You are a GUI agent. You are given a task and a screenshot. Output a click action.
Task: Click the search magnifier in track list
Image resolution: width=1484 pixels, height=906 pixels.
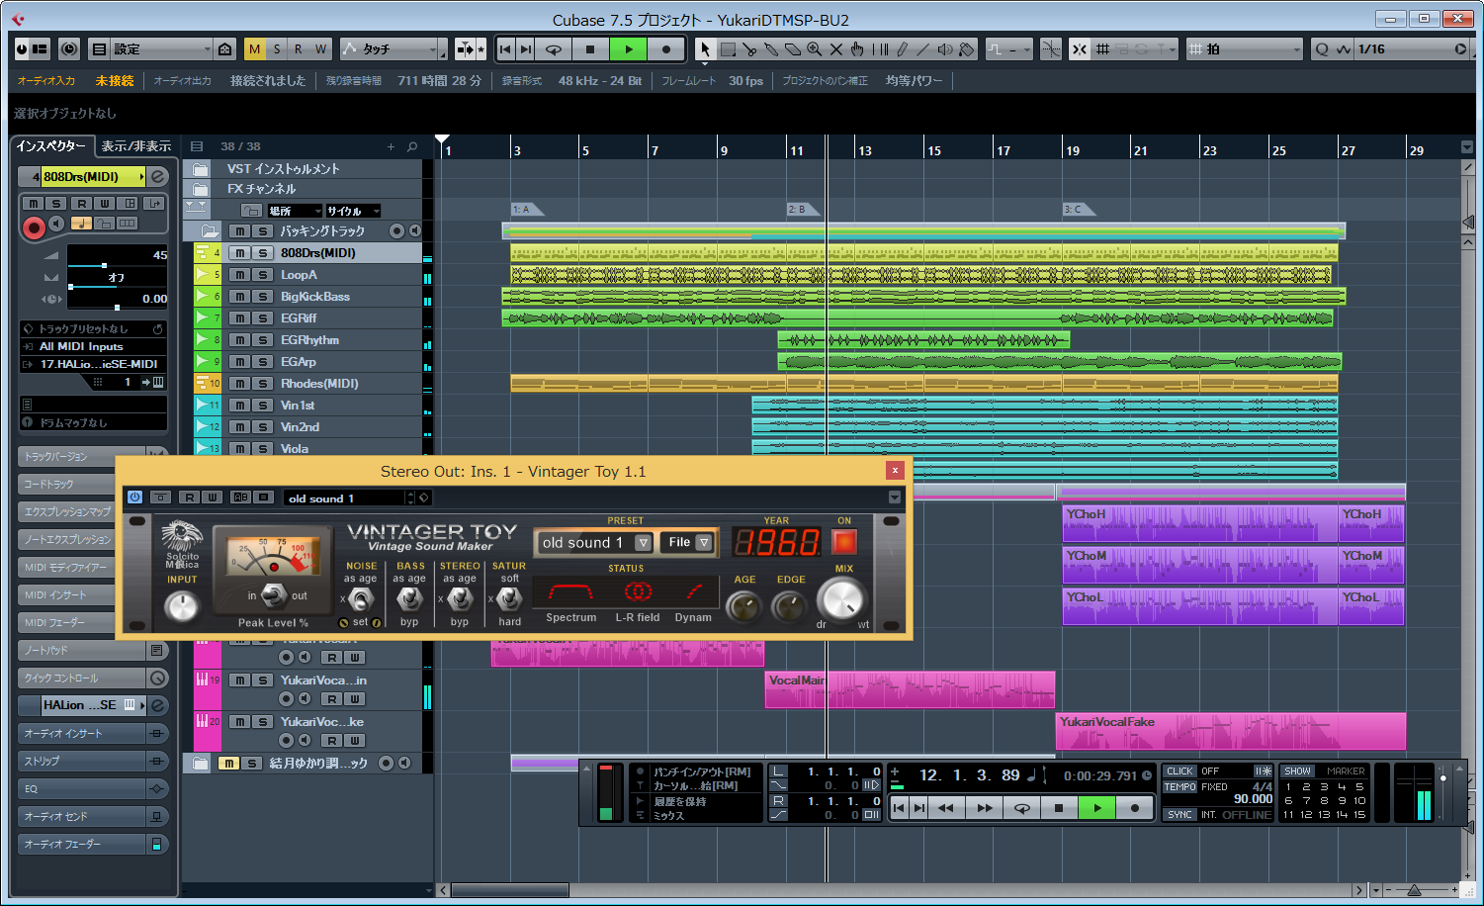pyautogui.click(x=412, y=146)
